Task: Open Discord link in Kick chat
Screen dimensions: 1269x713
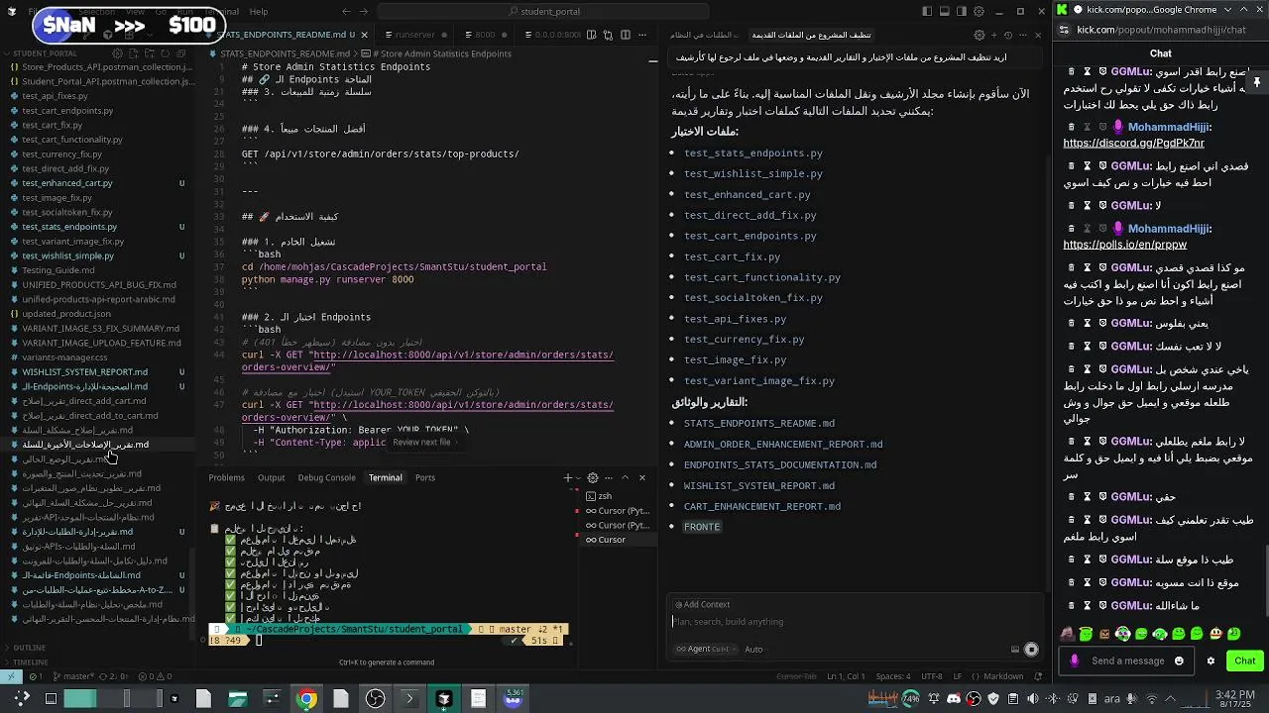Action: (x=1133, y=143)
